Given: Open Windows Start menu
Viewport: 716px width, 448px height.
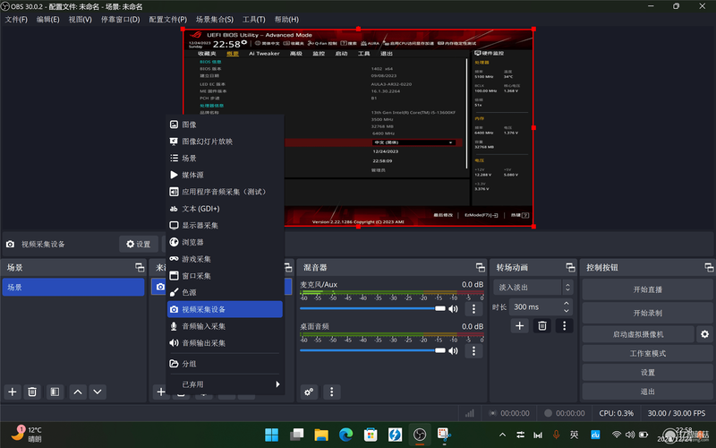Looking at the screenshot, I should [x=272, y=435].
